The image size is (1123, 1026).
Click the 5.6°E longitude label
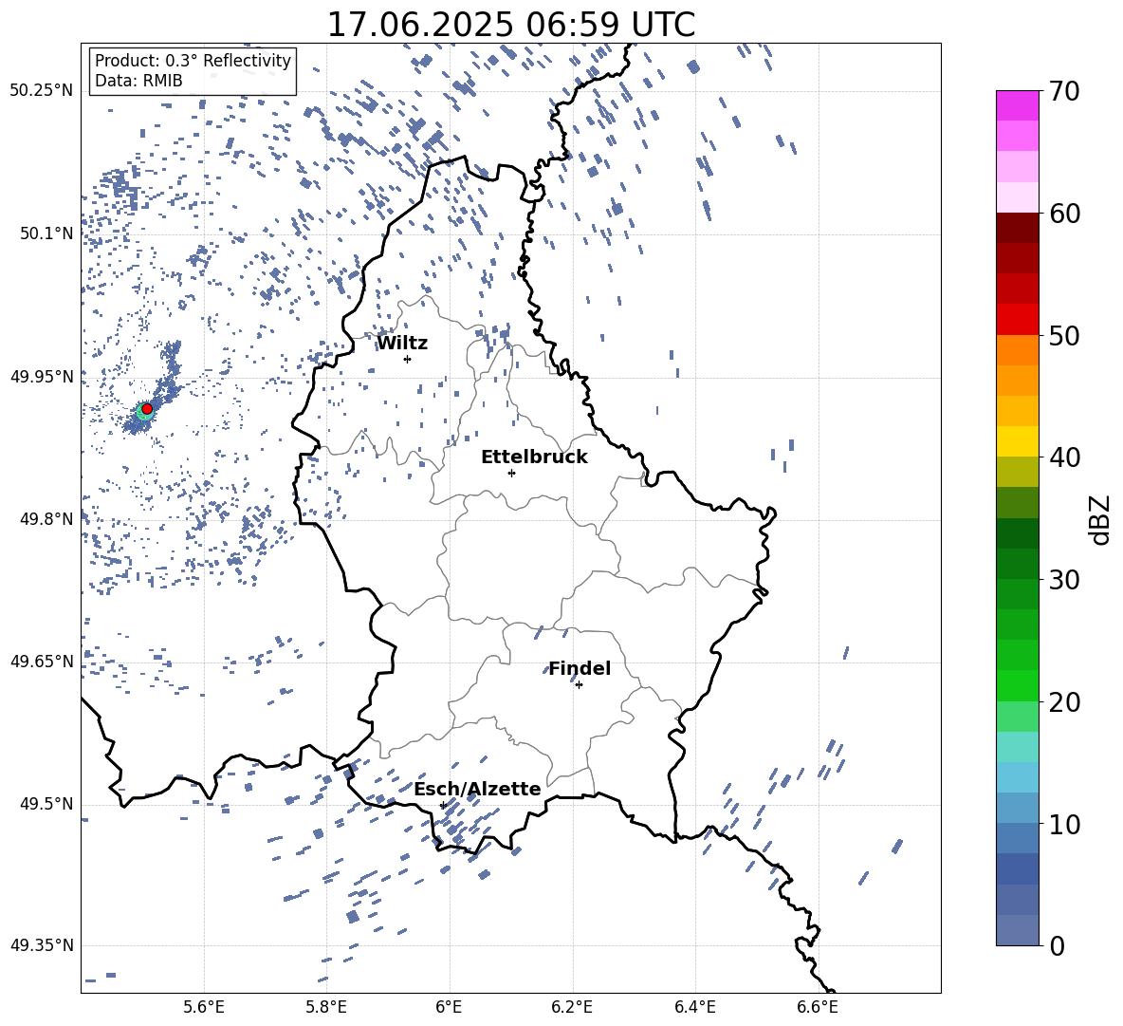204,1007
